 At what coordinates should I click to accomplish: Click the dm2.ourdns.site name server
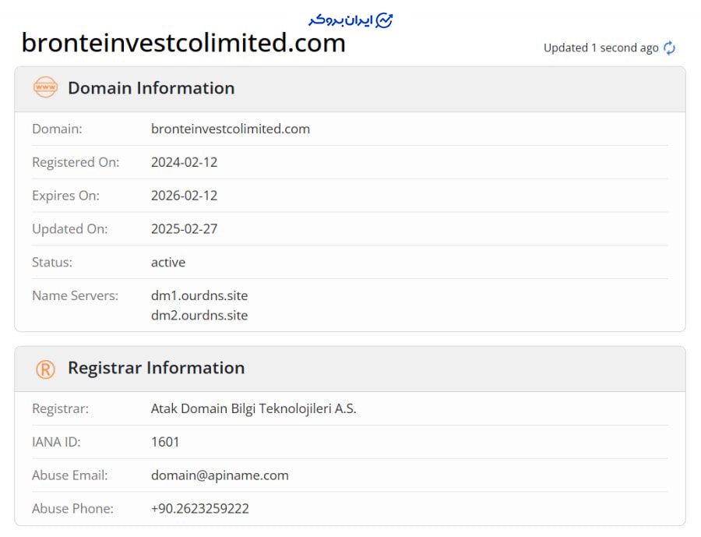199,315
